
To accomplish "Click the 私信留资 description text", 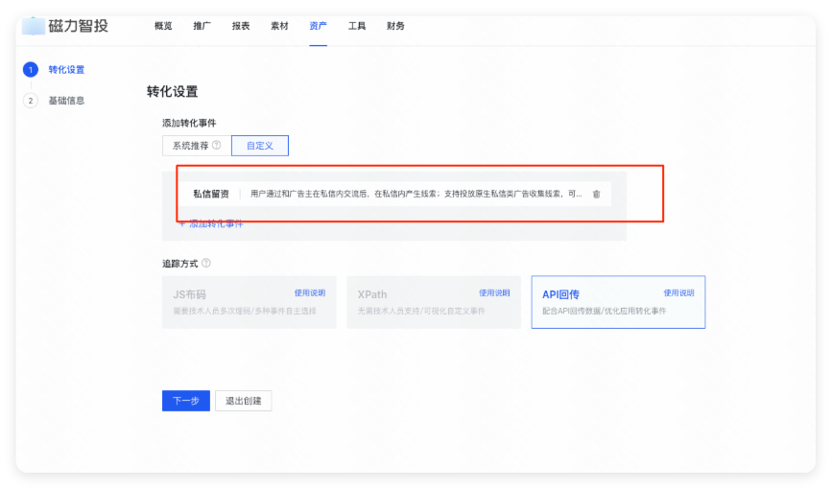I will click(416, 194).
